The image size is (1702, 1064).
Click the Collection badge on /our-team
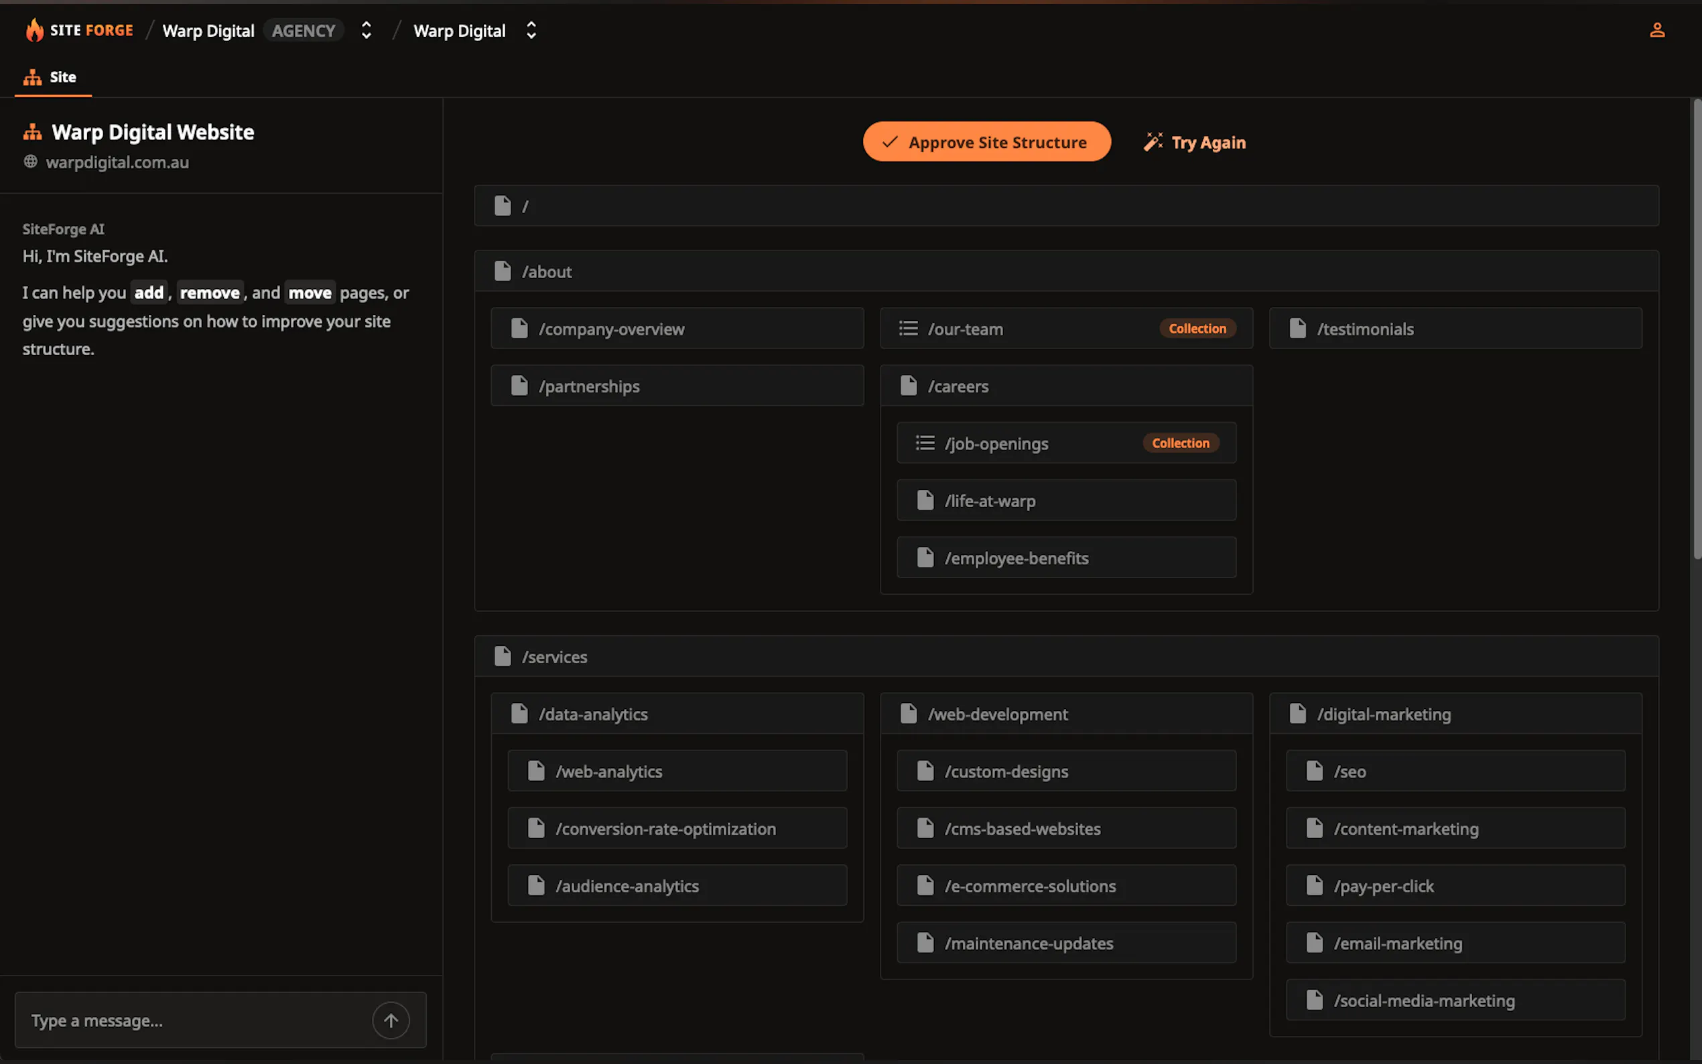(x=1197, y=328)
